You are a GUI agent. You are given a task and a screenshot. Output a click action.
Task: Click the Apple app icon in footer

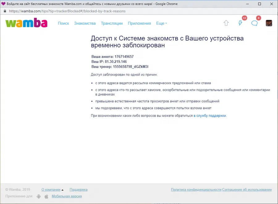pos(46,196)
